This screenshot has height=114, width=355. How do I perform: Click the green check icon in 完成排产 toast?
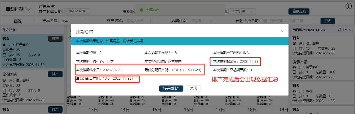(141, 10)
